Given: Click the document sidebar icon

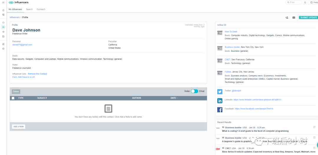Looking at the screenshot, I should pyautogui.click(x=3, y=36).
